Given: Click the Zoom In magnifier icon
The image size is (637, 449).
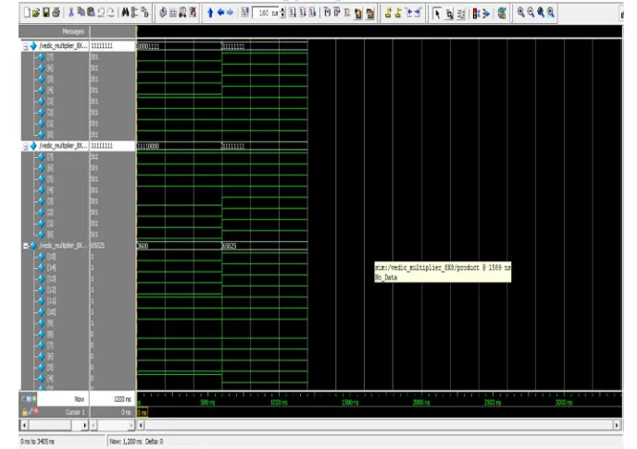Looking at the screenshot, I should (521, 13).
